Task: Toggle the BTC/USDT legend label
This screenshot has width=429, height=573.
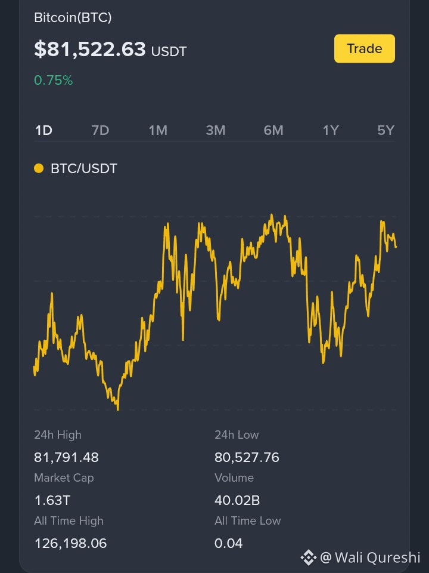Action: click(84, 168)
